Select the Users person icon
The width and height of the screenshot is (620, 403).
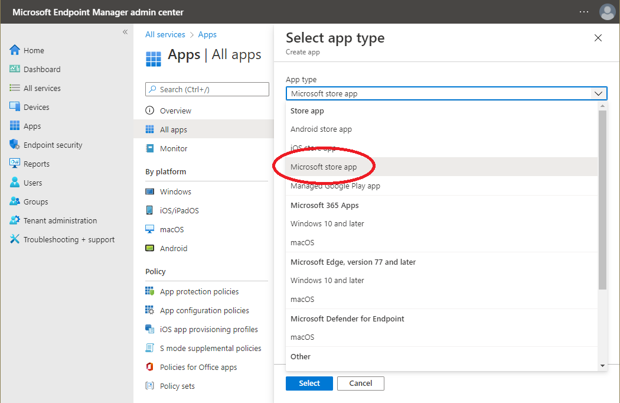pos(15,183)
